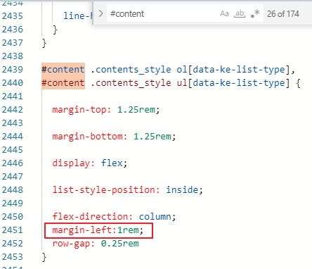The width and height of the screenshot is (312, 269).
Task: Click 'list-style-position' property
Action: [x=103, y=190]
